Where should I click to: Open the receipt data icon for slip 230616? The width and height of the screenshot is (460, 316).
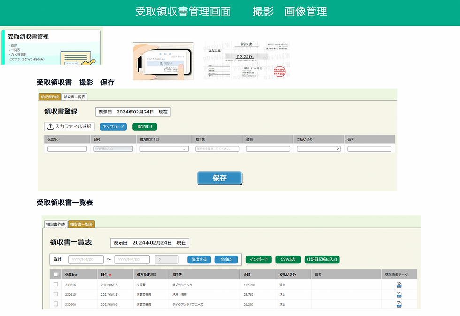point(399,285)
